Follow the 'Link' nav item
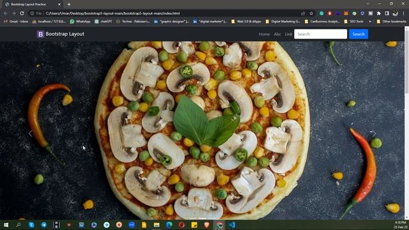The image size is (409, 230). click(x=288, y=34)
